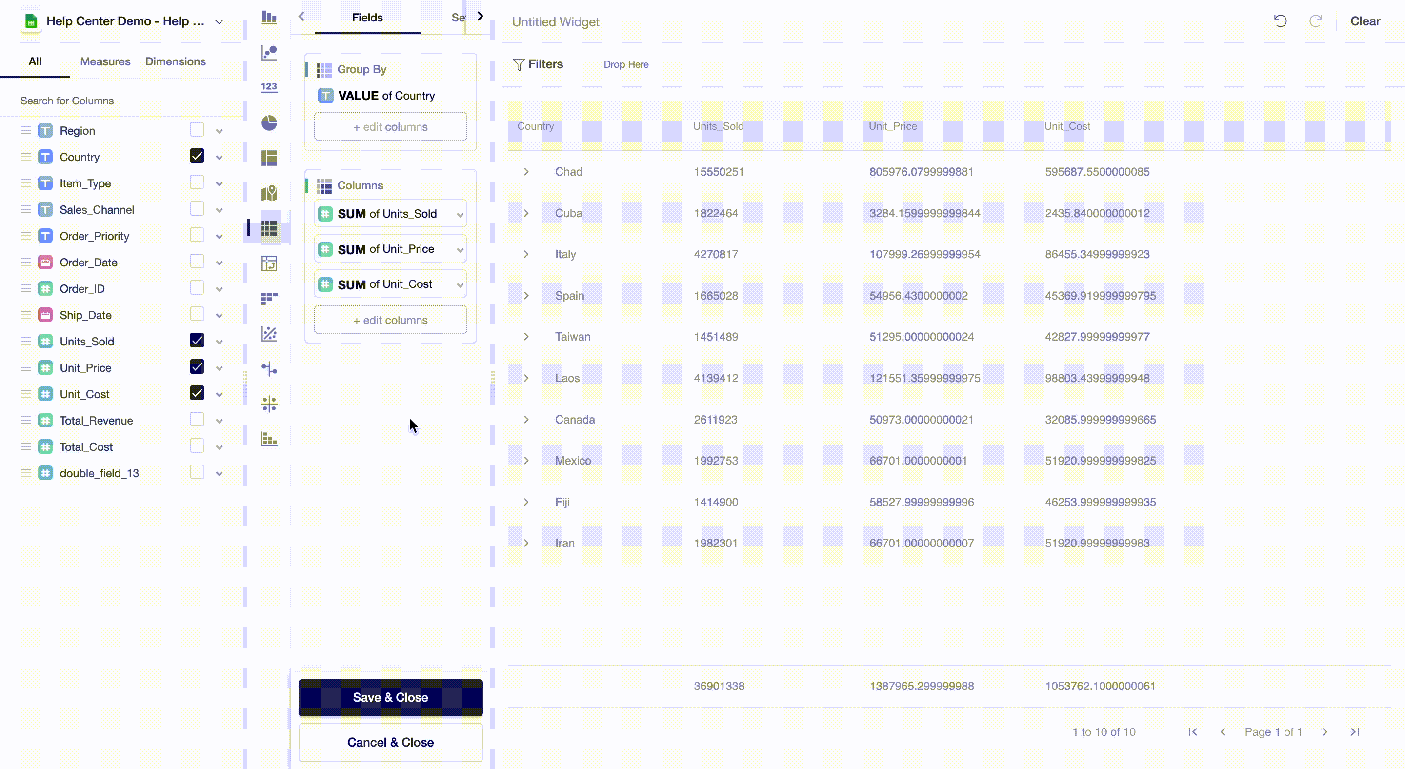Switch to the Measures tab
This screenshot has width=1405, height=769.
tap(105, 61)
